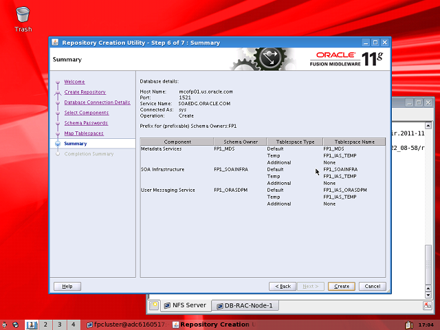This screenshot has height=330, width=440.
Task: Open the Schema Passwords step
Action: [86, 123]
